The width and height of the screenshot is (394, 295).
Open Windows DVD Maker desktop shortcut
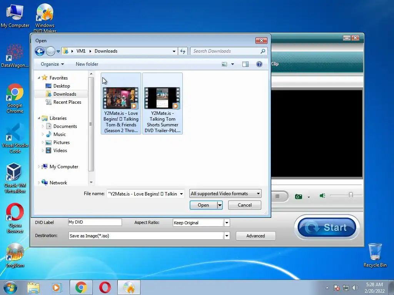pyautogui.click(x=45, y=18)
